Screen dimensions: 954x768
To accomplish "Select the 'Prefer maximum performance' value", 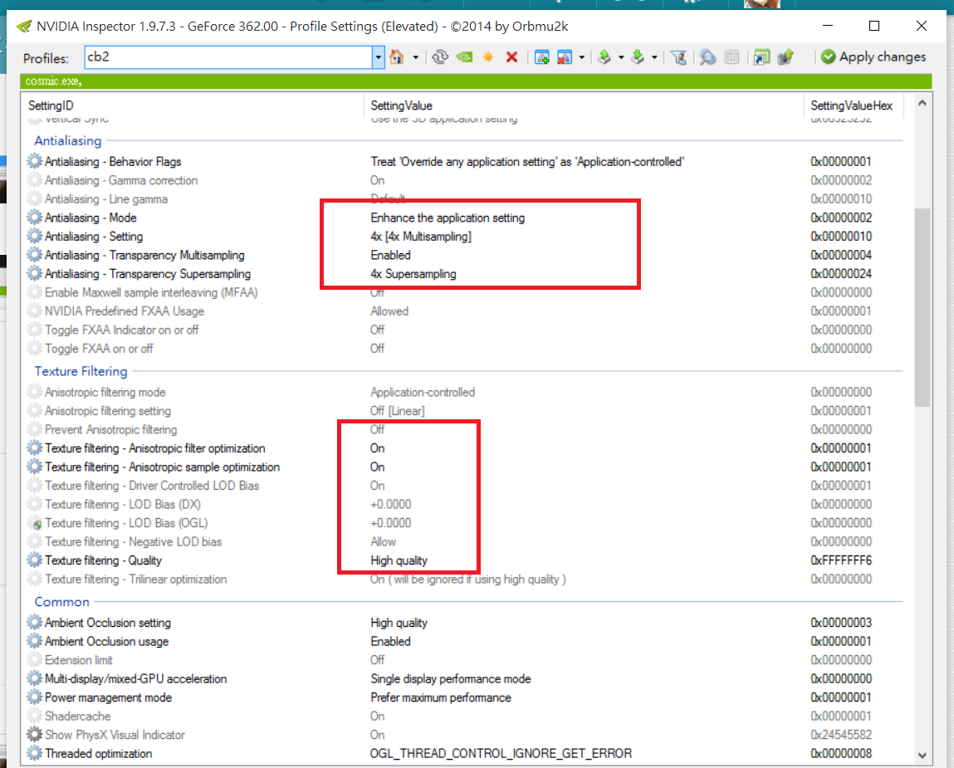I will click(441, 697).
